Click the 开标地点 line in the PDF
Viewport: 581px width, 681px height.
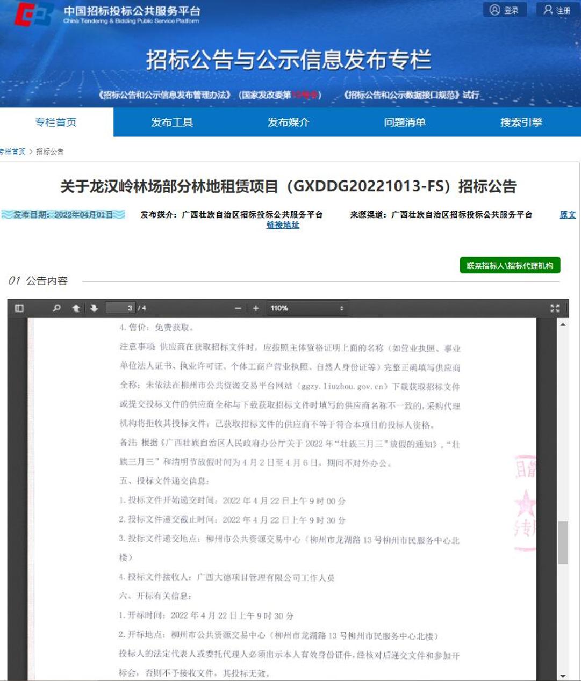click(x=279, y=635)
